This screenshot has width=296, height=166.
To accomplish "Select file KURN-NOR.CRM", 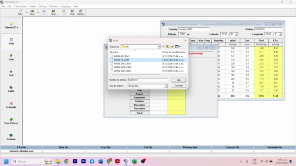I will click(122, 67).
